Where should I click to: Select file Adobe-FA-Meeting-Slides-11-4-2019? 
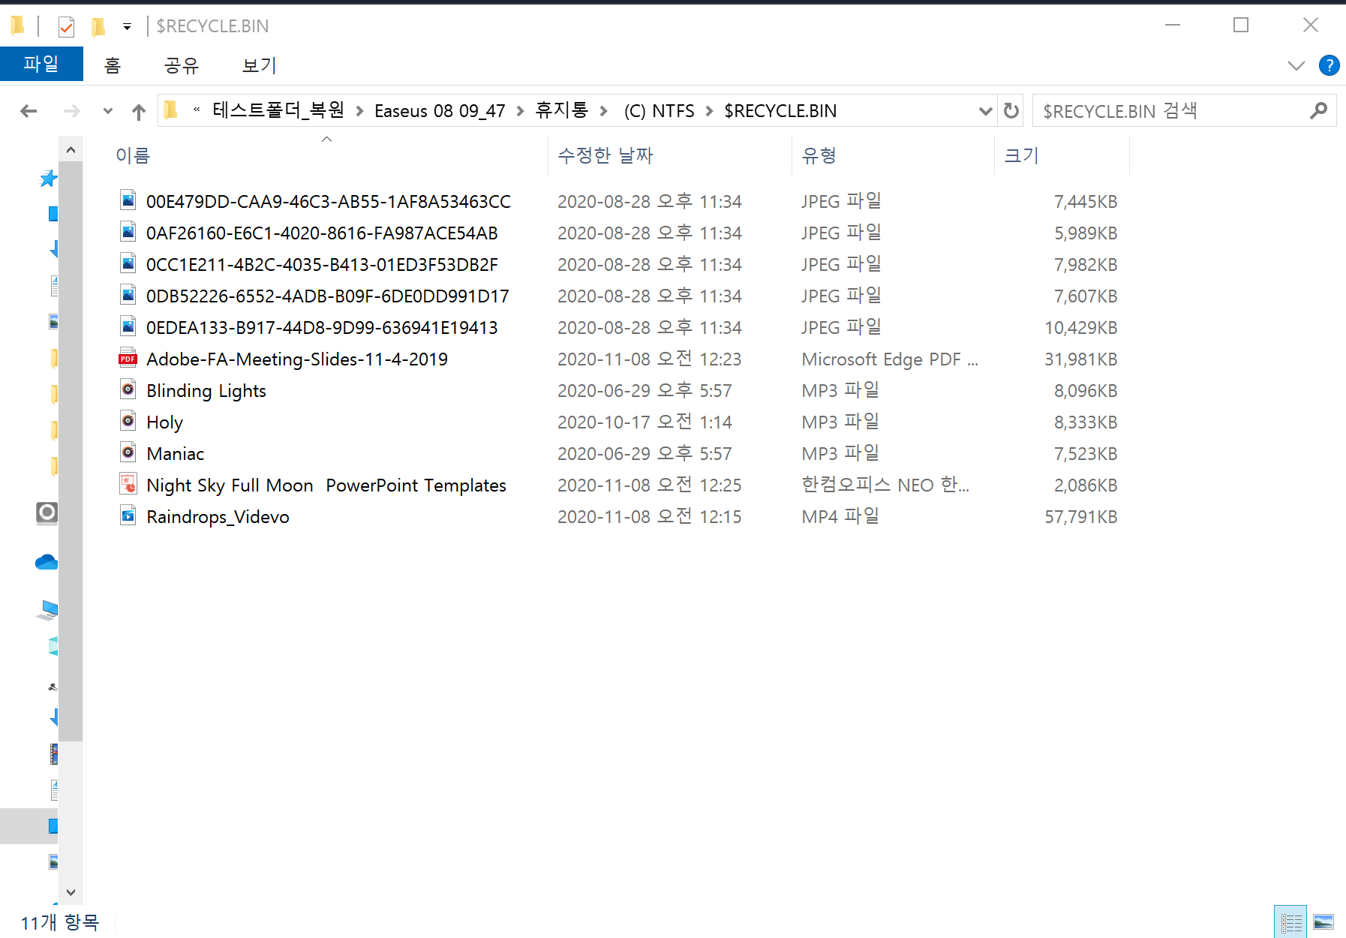point(297,359)
